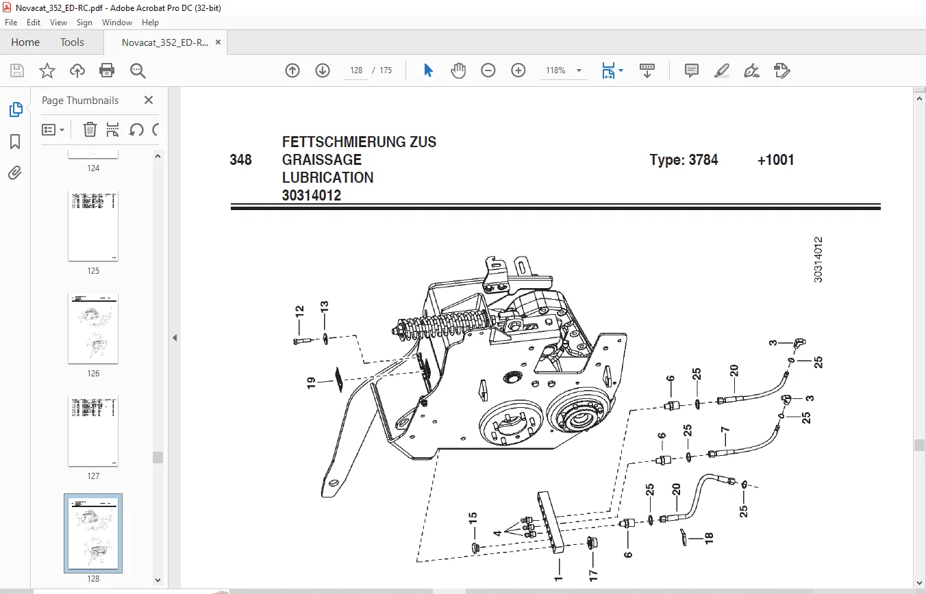This screenshot has width=926, height=594.
Task: Go to previous page with up arrow
Action: (292, 70)
